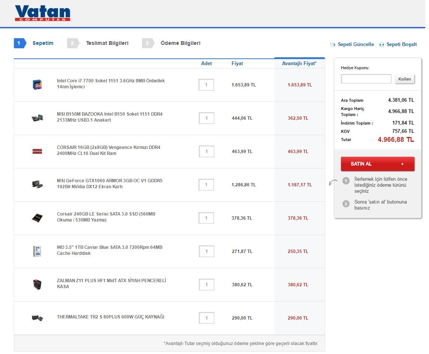Open the Corsair 240GB SSD thumbnail
The height and width of the screenshot is (354, 429).
pyautogui.click(x=37, y=218)
